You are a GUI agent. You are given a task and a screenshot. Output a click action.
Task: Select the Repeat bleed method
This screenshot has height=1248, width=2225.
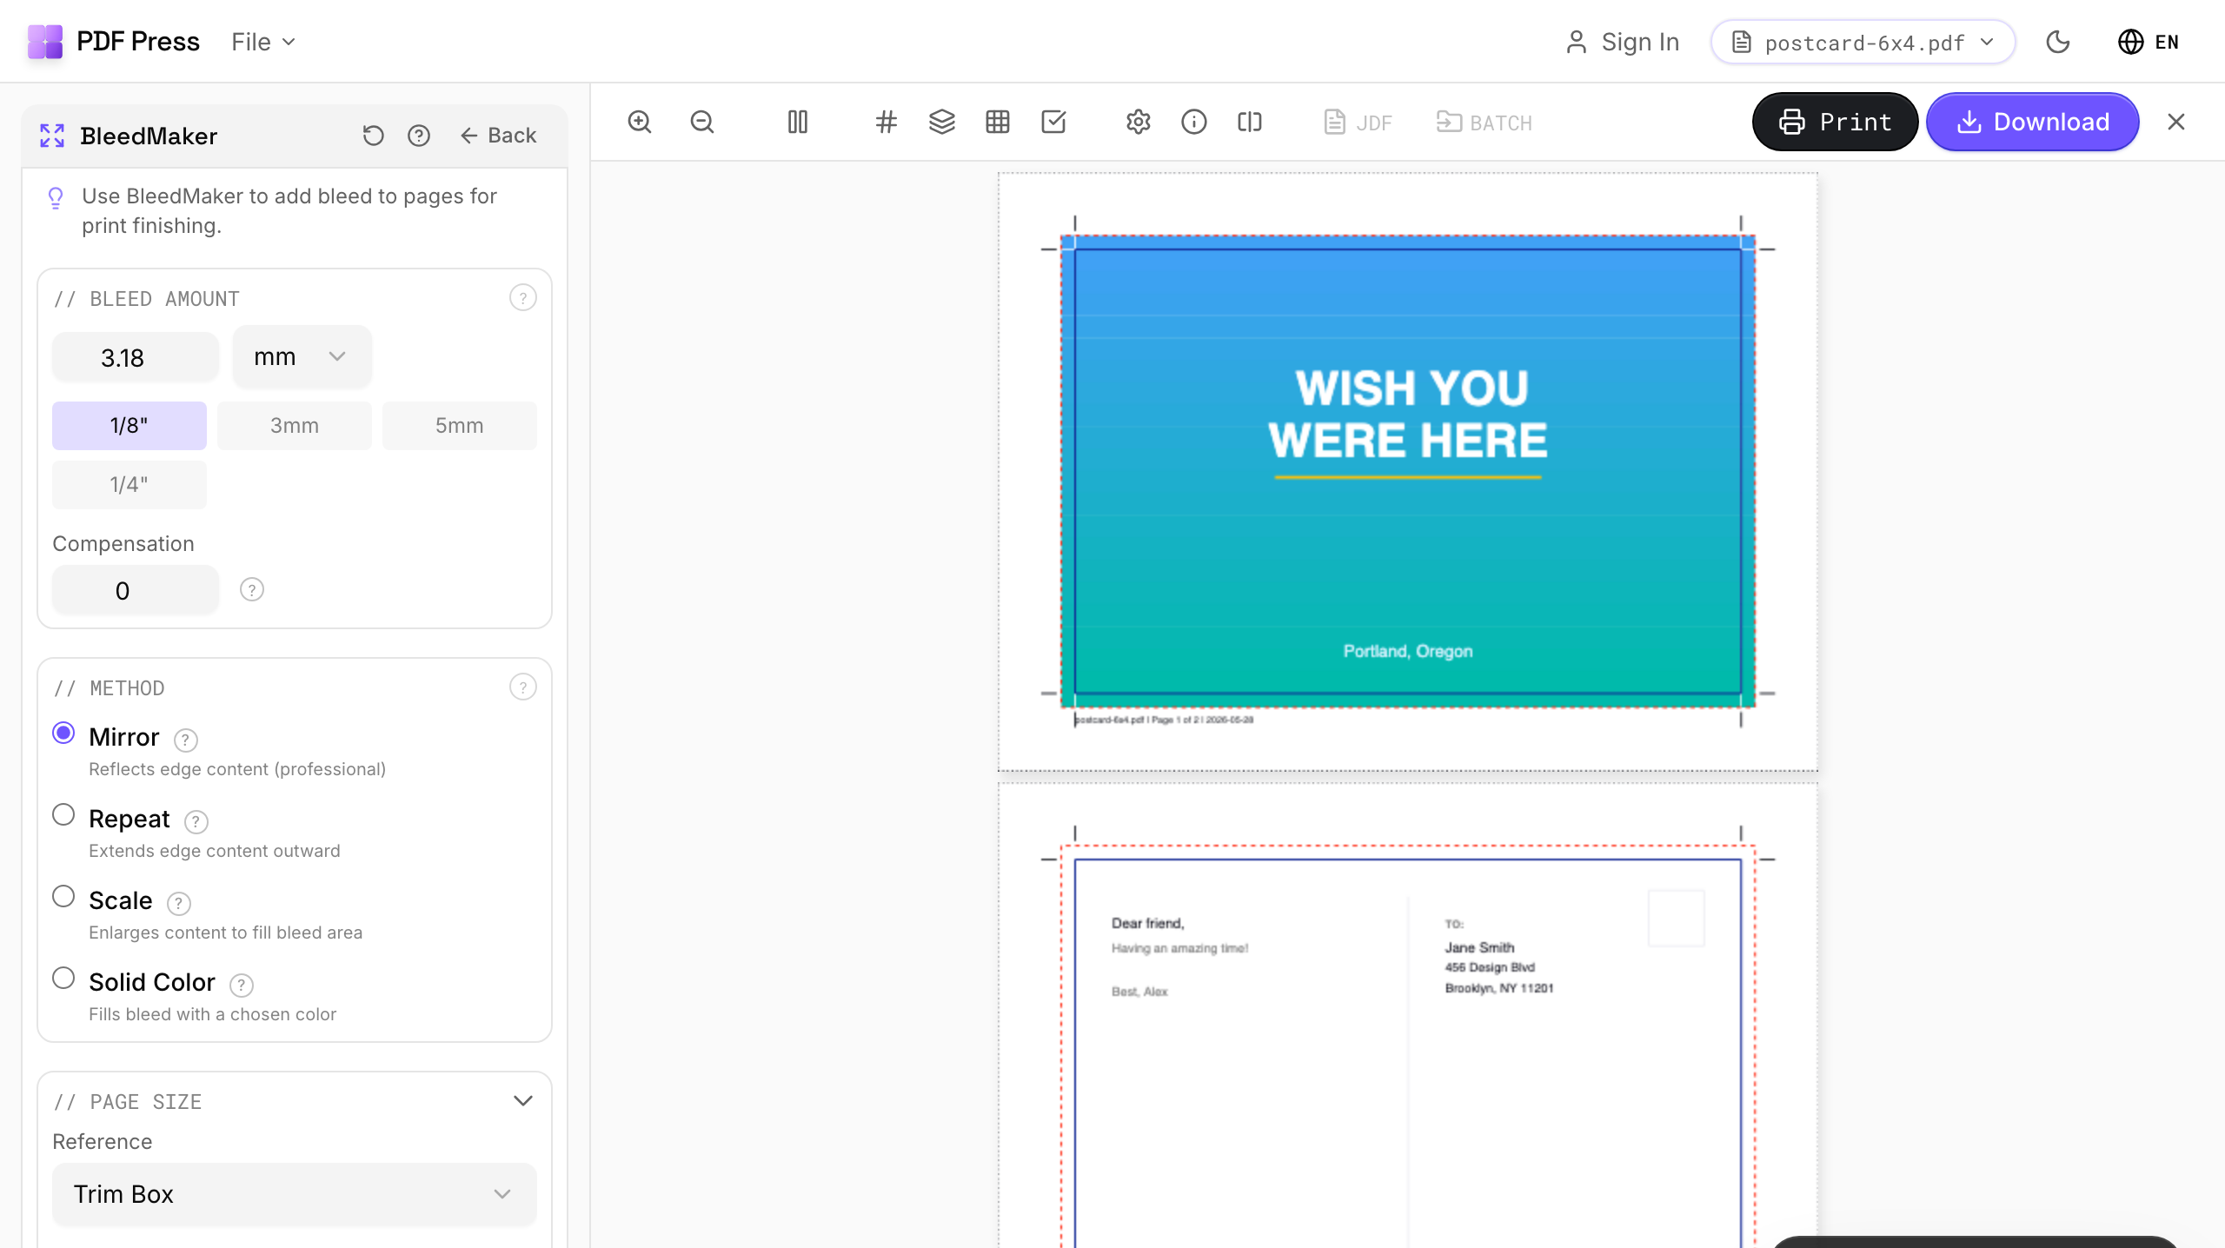63,814
